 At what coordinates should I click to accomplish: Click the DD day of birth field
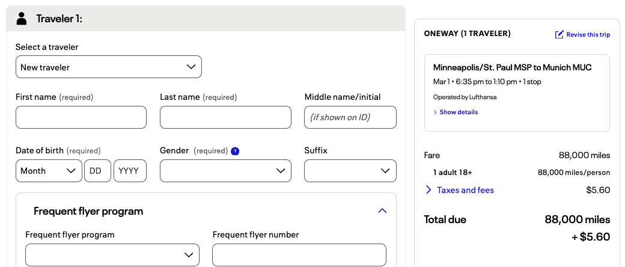(x=97, y=171)
